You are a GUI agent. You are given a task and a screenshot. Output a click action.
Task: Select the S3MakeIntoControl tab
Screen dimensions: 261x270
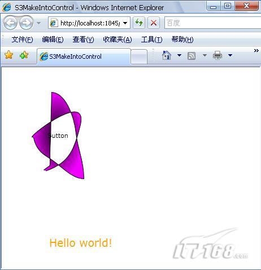coord(84,56)
